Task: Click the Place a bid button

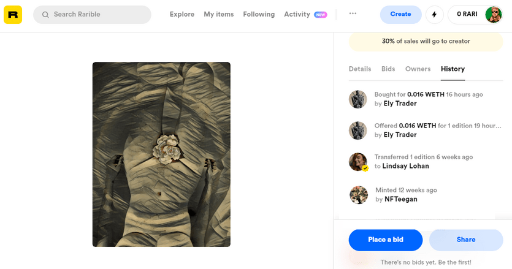Action: click(386, 240)
